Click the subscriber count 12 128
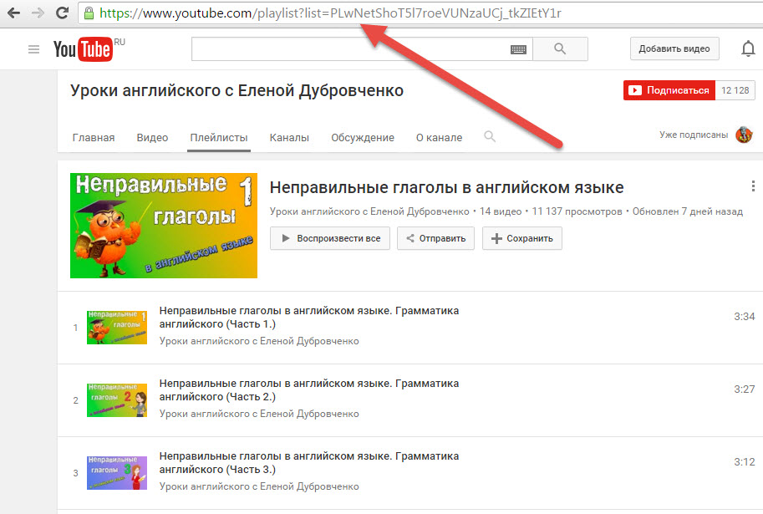Screen dimensions: 763x514 pyautogui.click(x=735, y=90)
